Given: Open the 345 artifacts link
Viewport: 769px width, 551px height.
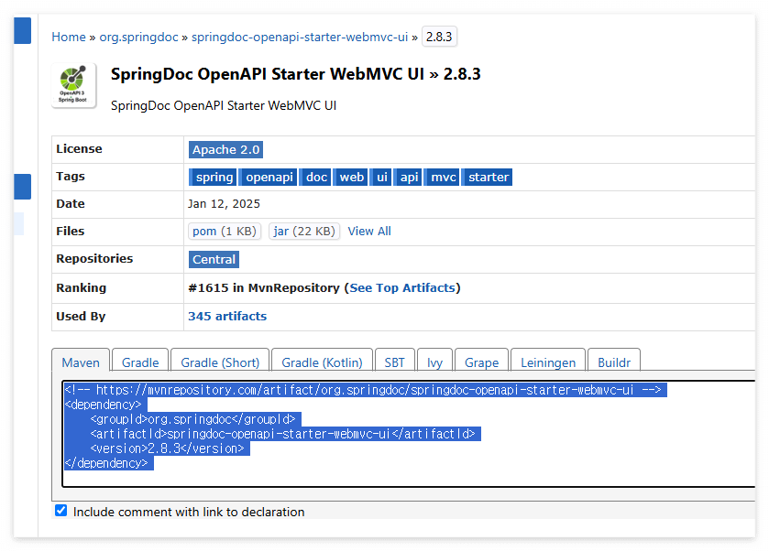Looking at the screenshot, I should 227,317.
